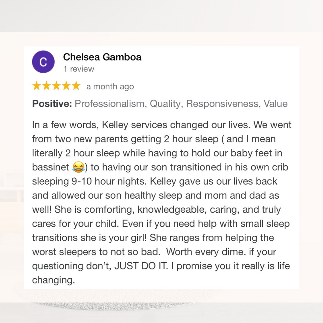The image size is (323, 323).
Task: Select the fifth gold rating star
Action: coord(76,86)
